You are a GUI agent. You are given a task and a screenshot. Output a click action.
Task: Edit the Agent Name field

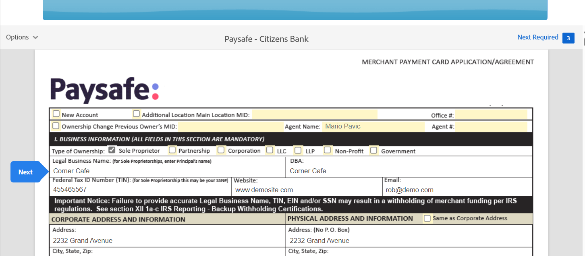[373, 126]
